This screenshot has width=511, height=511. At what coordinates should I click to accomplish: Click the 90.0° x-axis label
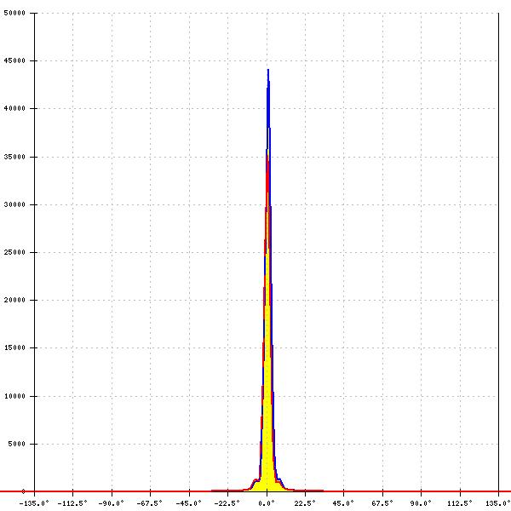tap(421, 503)
